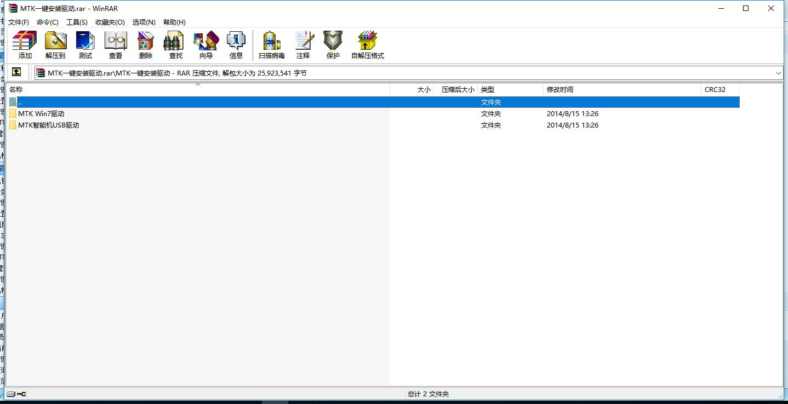Click the MTK Win7驱动 folder icon
Screen dimensions: 788x404
13,114
